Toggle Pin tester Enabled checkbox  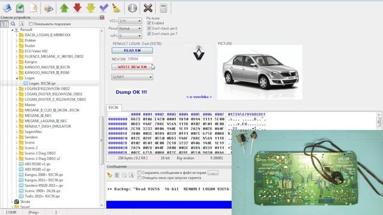pyautogui.click(x=149, y=23)
